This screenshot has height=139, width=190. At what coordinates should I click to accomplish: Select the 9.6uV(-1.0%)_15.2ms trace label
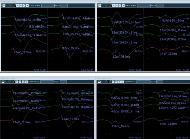tap(75, 27)
